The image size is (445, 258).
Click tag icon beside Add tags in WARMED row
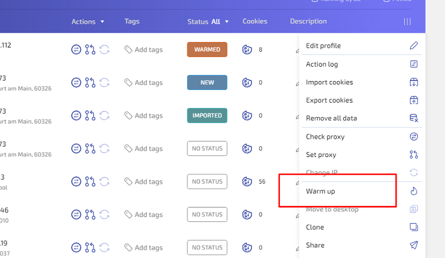point(128,49)
